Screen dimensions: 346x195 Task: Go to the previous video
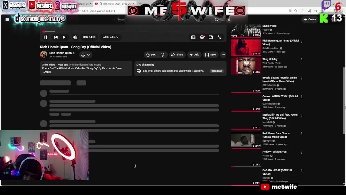click(x=56, y=37)
